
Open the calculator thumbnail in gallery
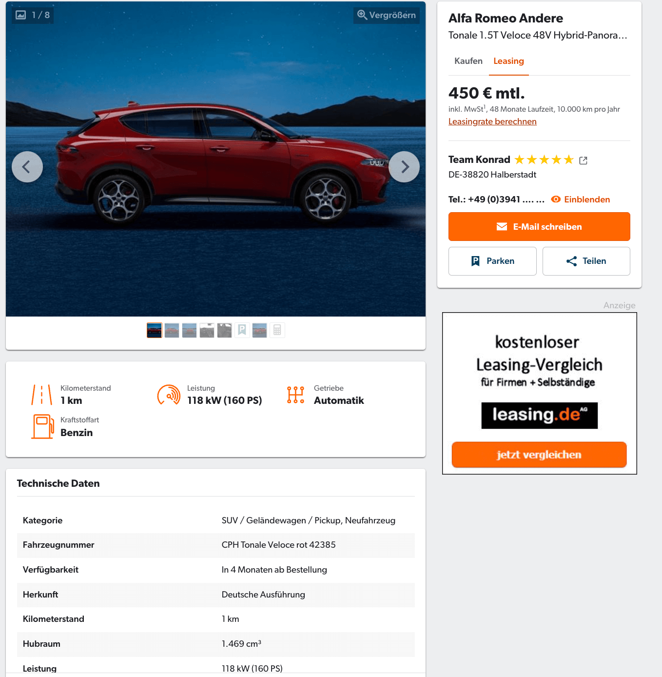coord(277,330)
